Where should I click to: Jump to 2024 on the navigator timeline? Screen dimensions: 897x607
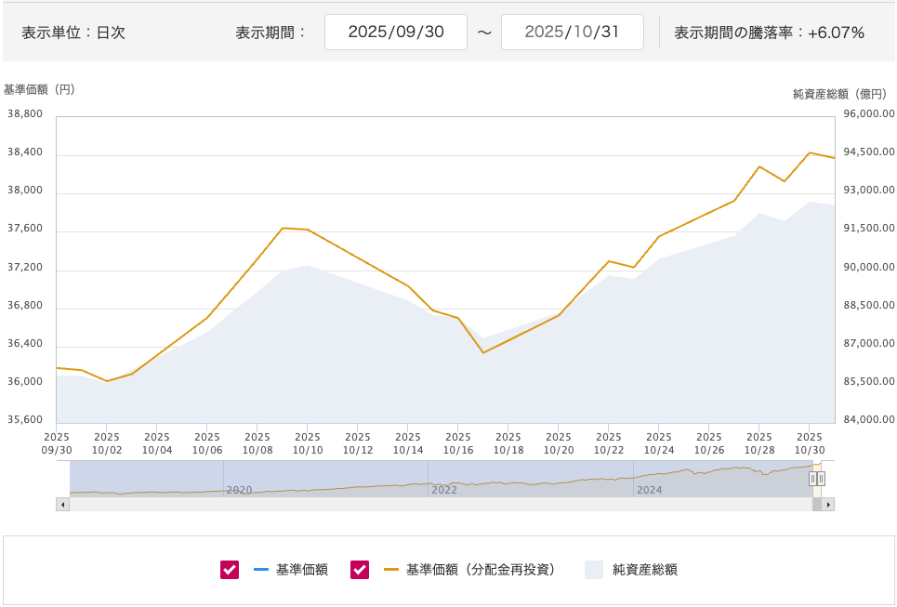point(649,489)
